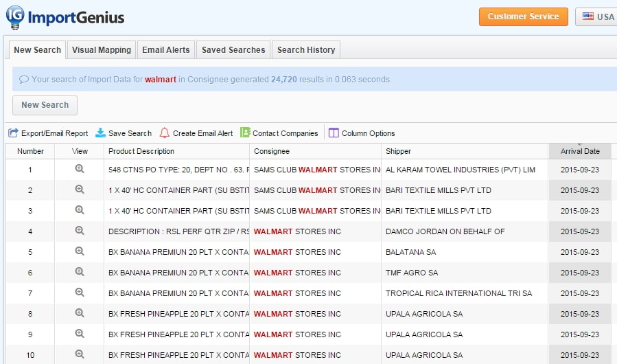View details magnifier for row 5
This screenshot has width=617, height=364.
click(x=80, y=251)
